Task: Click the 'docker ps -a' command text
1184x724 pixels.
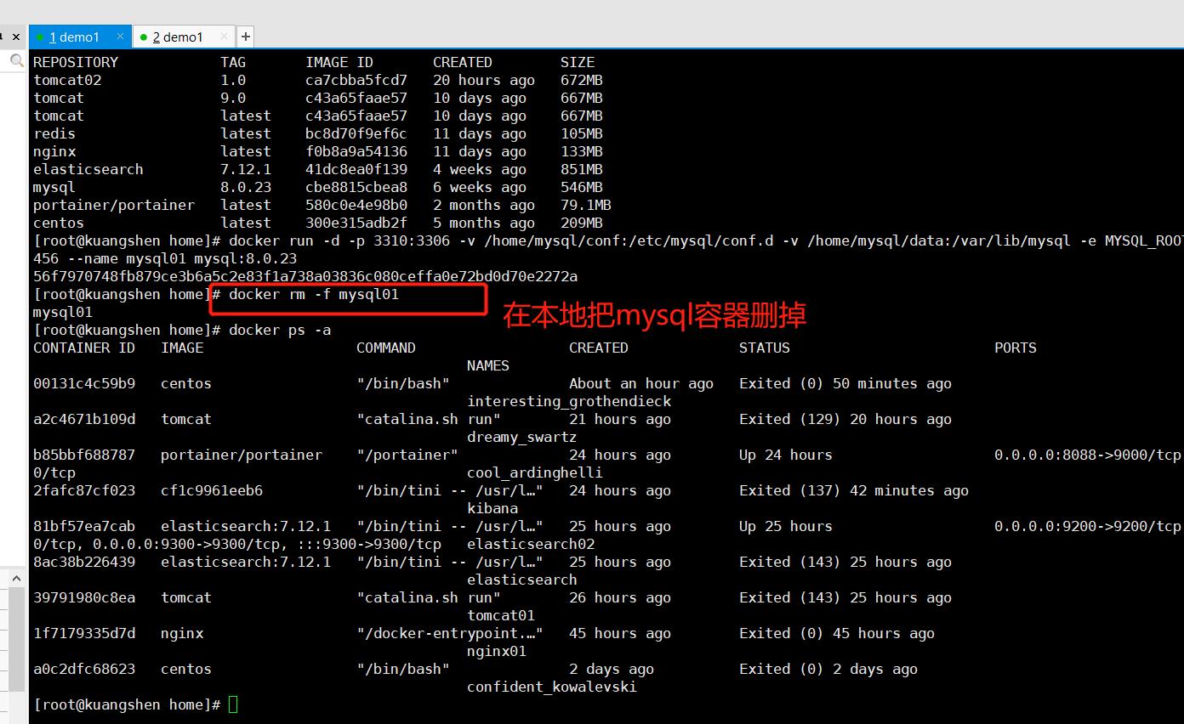Action: 280,330
